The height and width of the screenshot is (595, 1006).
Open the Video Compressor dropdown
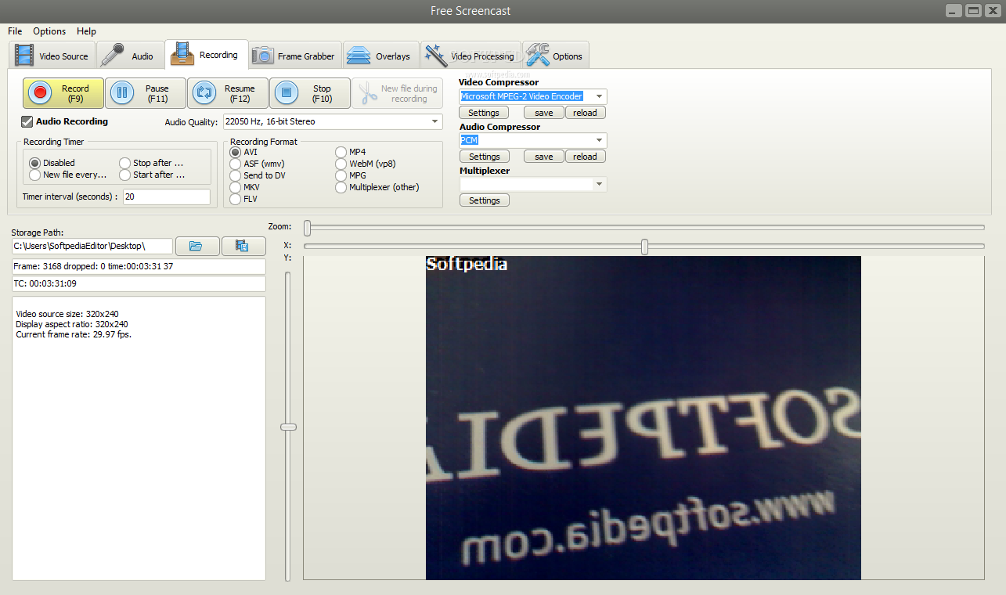pos(533,96)
